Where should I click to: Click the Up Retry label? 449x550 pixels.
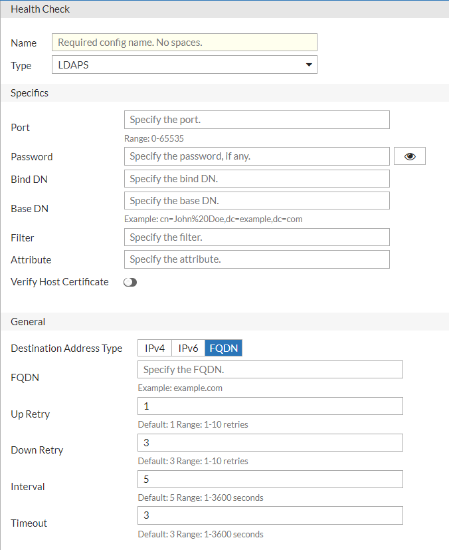[30, 414]
